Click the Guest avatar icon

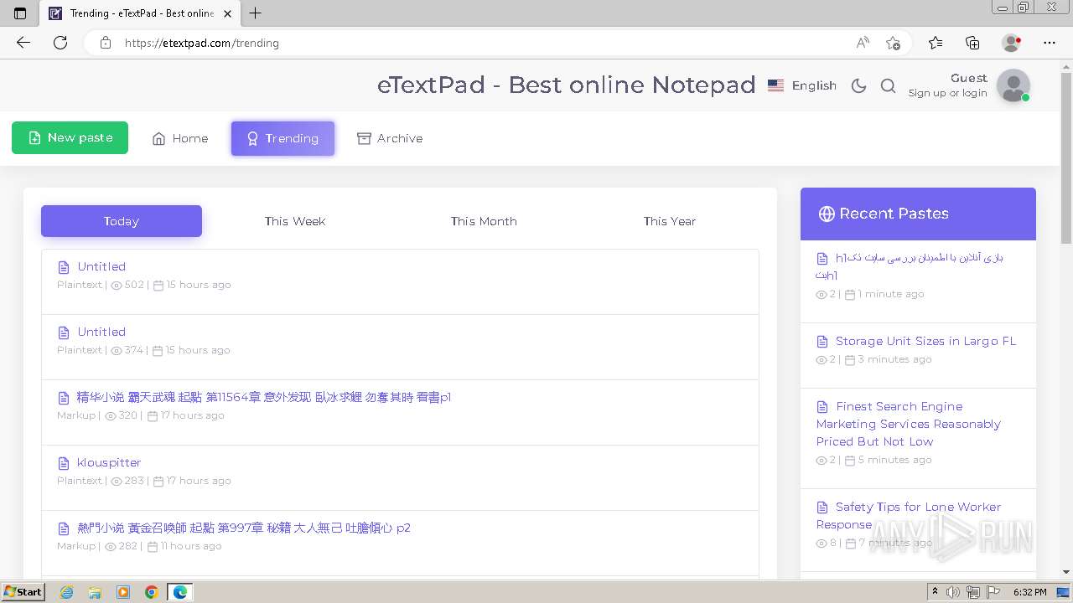click(1013, 85)
